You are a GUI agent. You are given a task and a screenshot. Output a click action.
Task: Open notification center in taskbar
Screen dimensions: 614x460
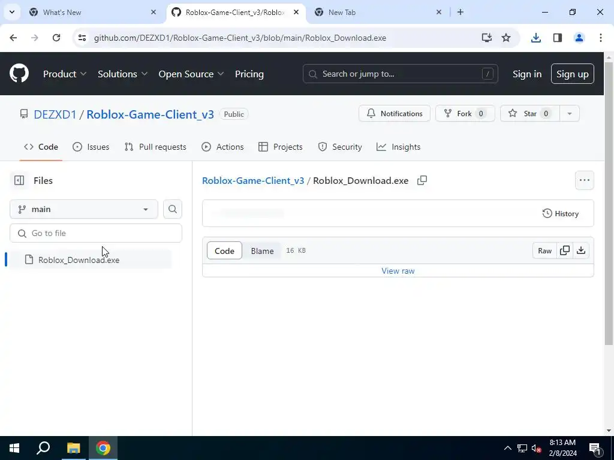click(595, 448)
